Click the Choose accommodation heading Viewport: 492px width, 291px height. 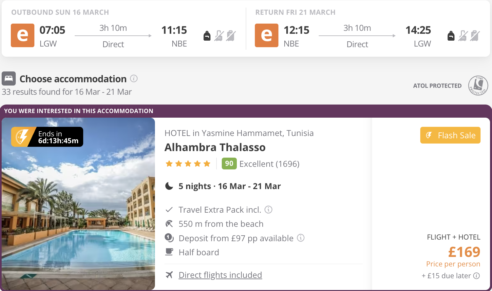tap(73, 79)
